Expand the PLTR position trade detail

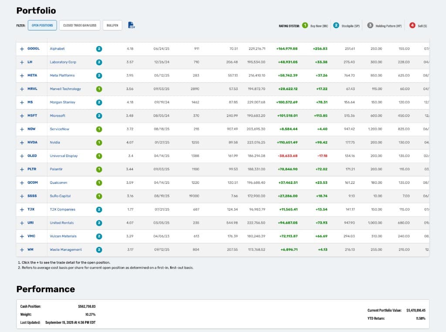tap(22, 169)
